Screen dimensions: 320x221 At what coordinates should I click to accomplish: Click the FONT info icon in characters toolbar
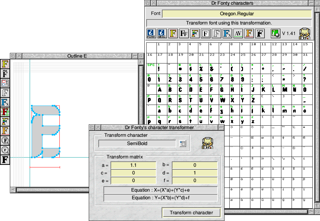[151, 33]
